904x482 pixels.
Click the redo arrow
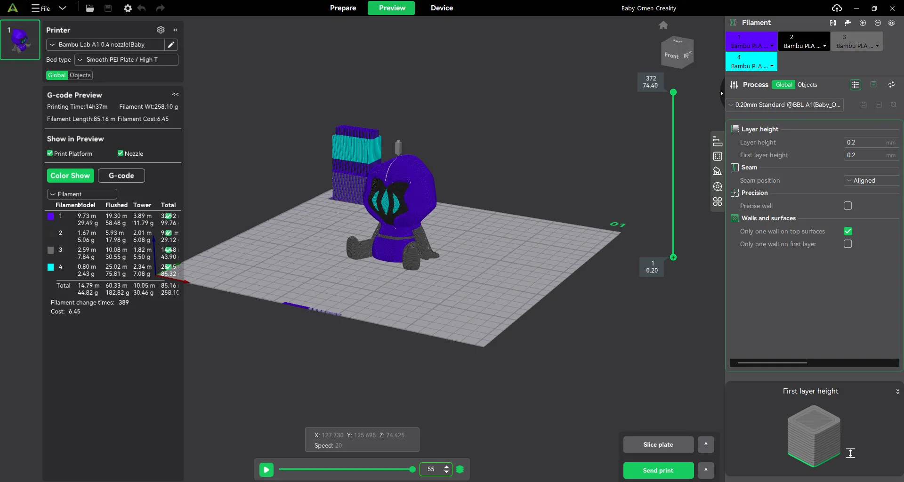(x=160, y=8)
